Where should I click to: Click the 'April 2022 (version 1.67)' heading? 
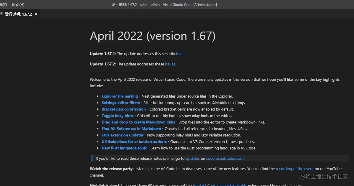click(152, 36)
